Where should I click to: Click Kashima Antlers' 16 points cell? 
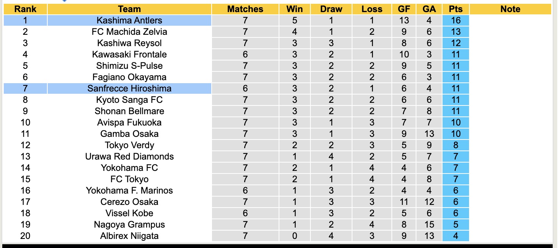[x=455, y=20]
